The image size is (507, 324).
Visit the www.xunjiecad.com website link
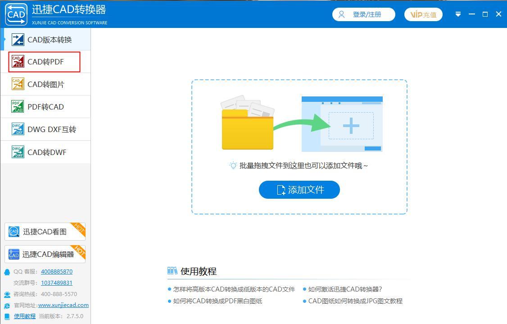(x=63, y=305)
